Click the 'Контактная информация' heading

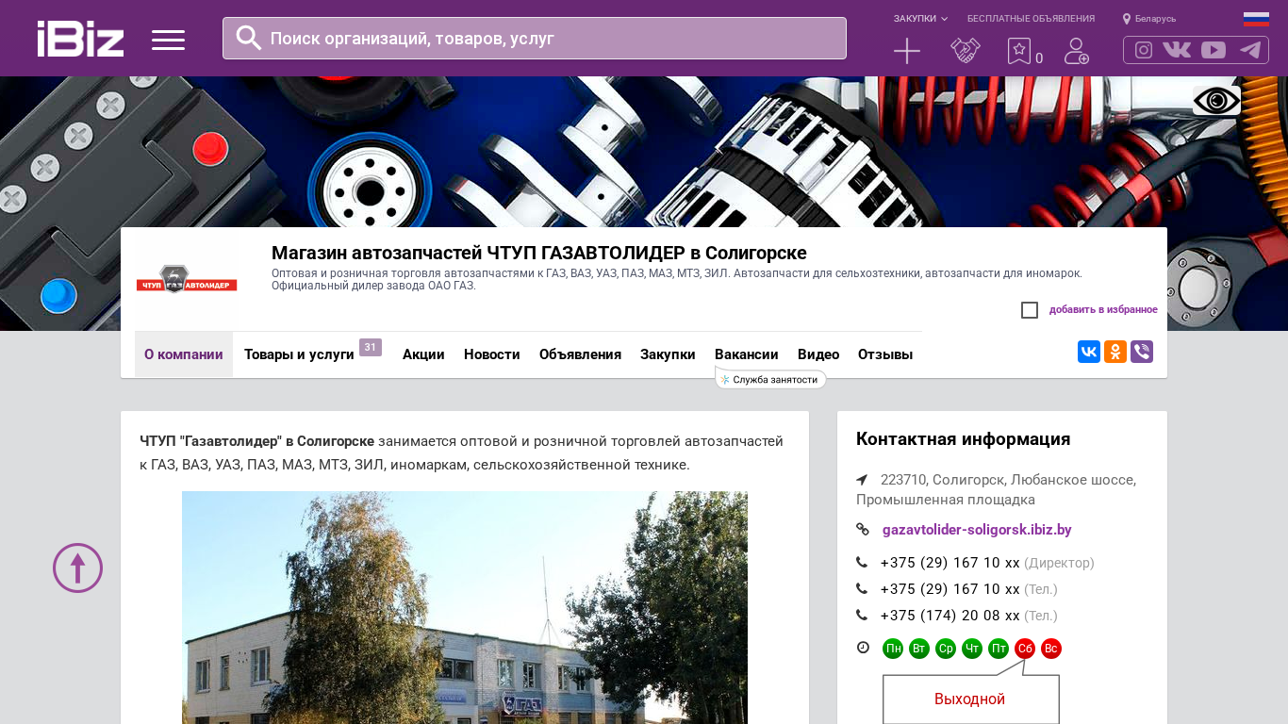pos(963,439)
